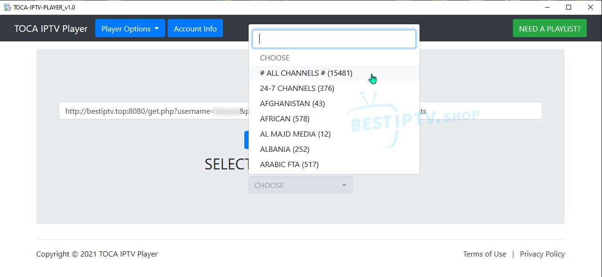Maximize the TOCA-IPTV-PLAYER window
Image resolution: width=602 pixels, height=277 pixels.
(x=569, y=7)
